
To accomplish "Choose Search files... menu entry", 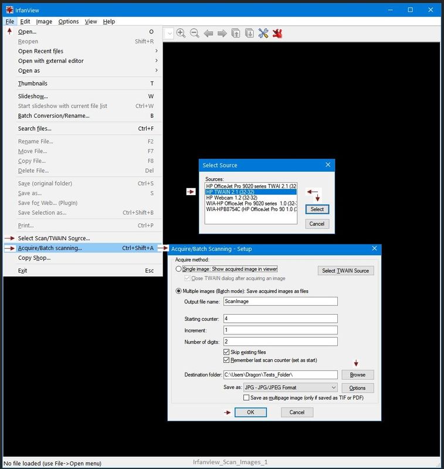I will (83, 128).
